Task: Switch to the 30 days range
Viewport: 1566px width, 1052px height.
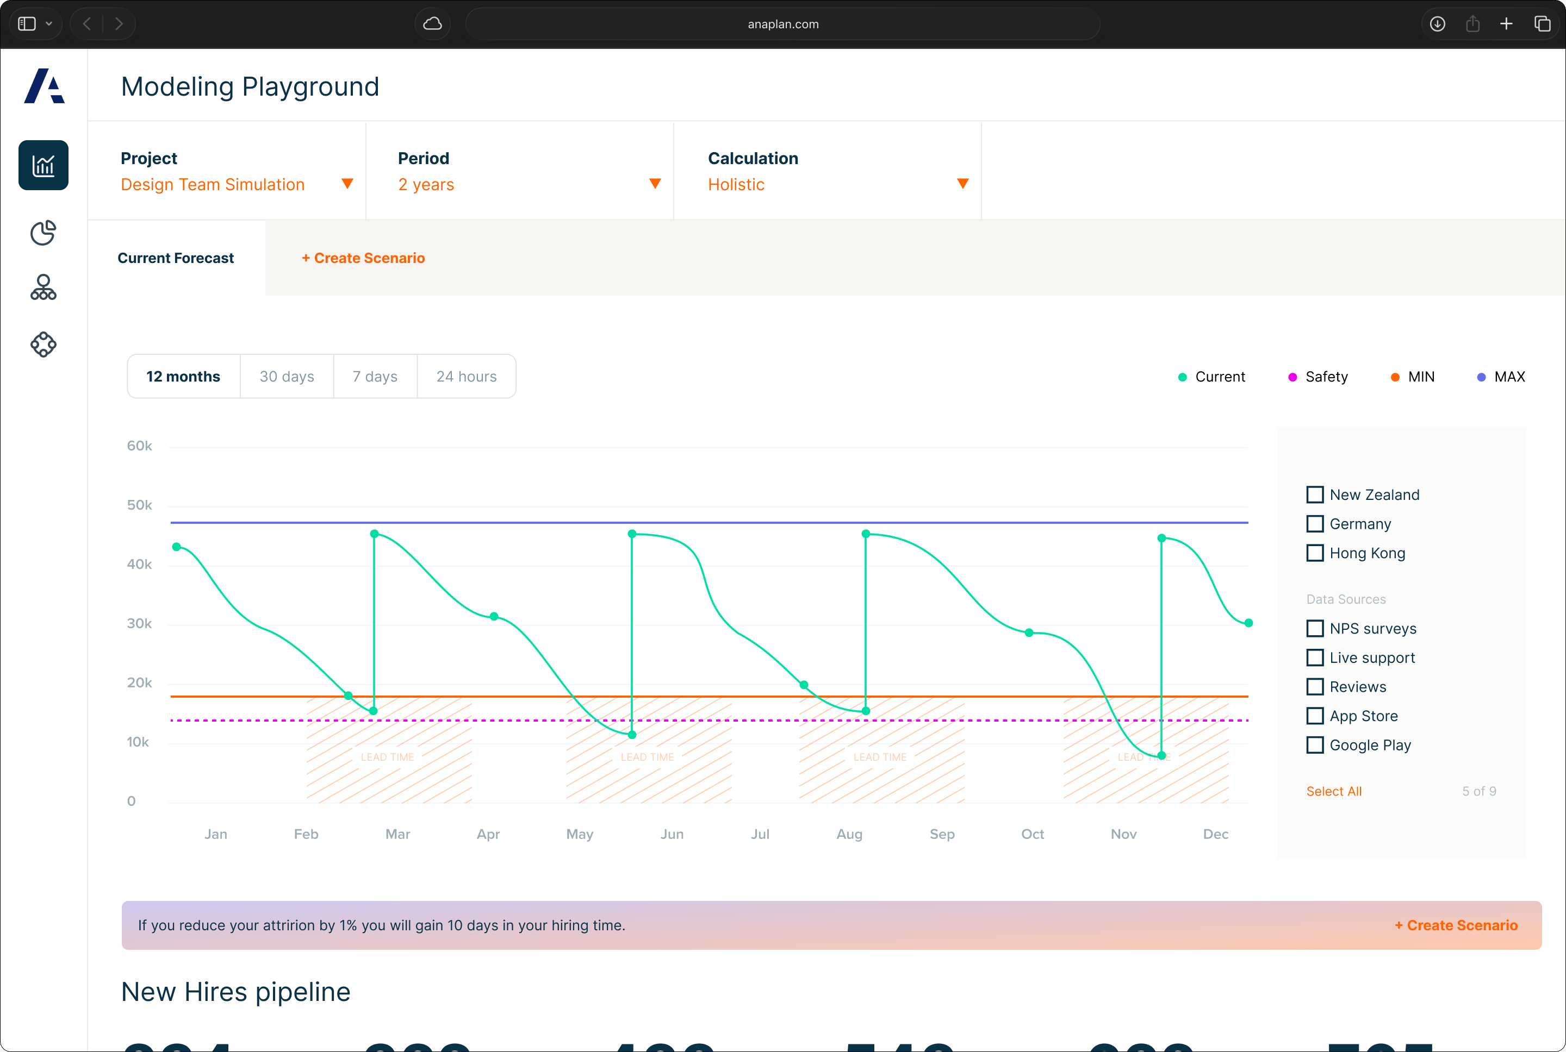Action: point(287,377)
